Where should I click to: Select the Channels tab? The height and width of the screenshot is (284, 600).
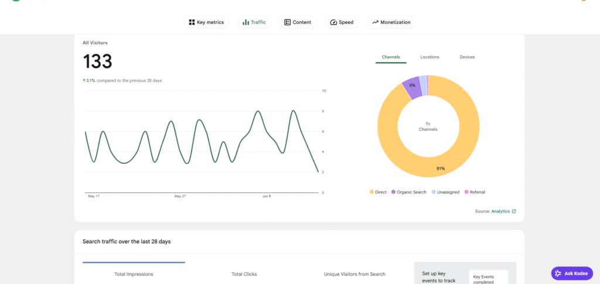pyautogui.click(x=391, y=57)
